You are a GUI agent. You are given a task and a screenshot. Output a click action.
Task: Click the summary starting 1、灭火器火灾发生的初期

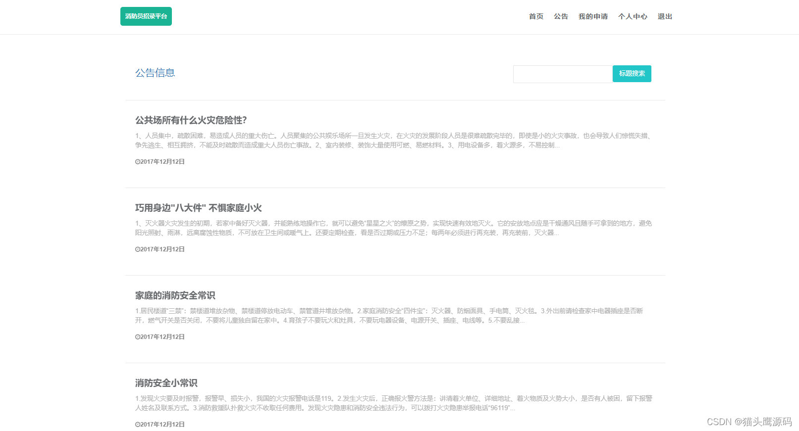(394, 228)
